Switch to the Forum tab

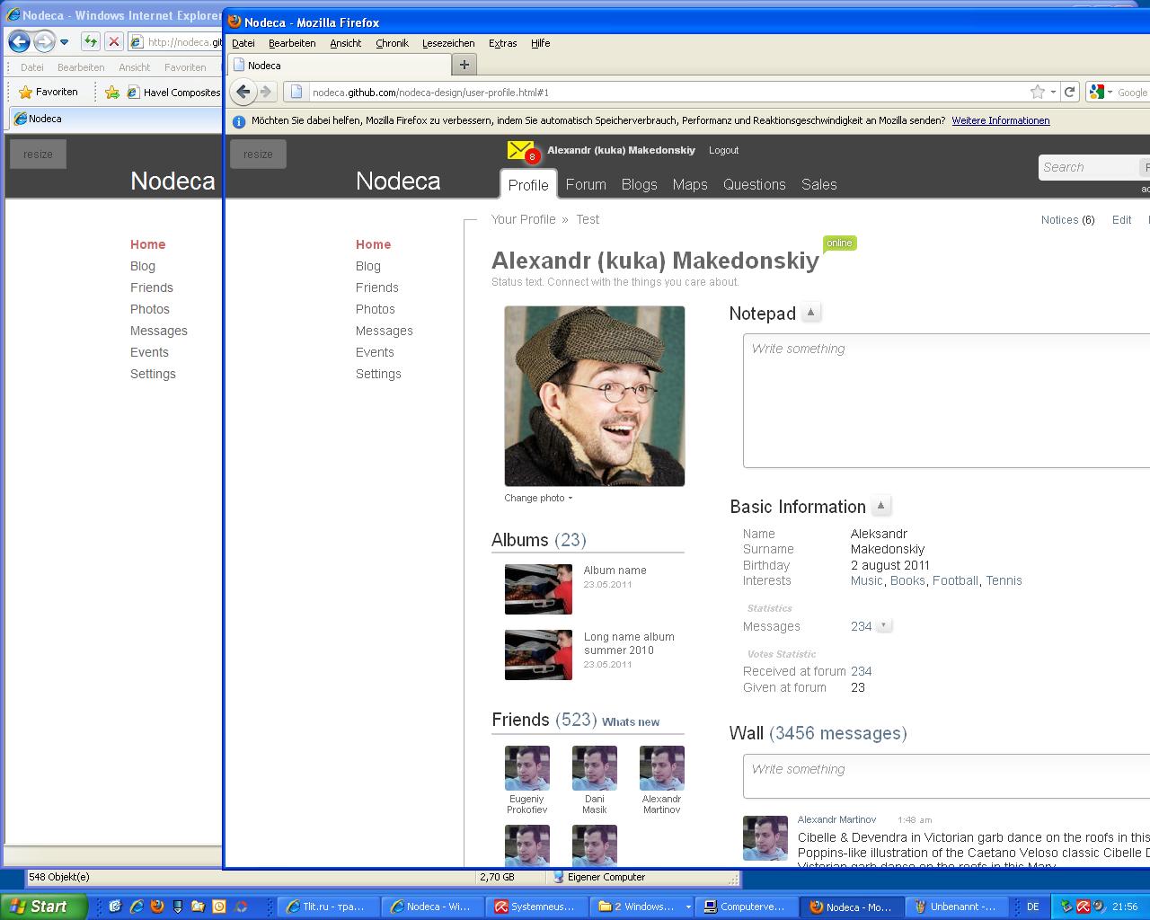(586, 184)
